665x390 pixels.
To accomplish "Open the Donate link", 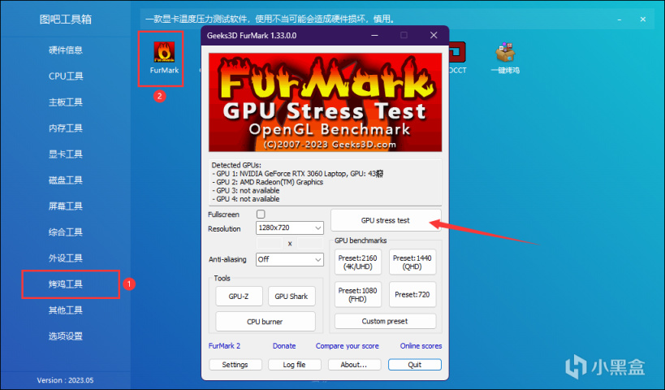I will (x=284, y=346).
